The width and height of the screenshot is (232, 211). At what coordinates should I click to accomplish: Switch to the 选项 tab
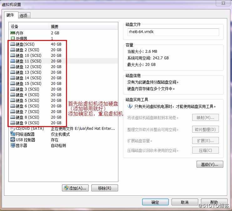tap(24, 16)
